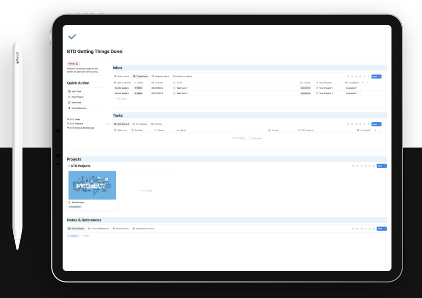Switch to the Active References tab
422x298 pixels.
click(98, 229)
